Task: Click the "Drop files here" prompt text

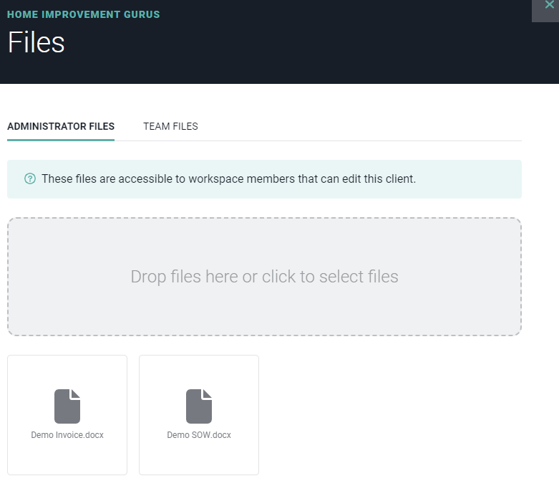Action: (264, 277)
